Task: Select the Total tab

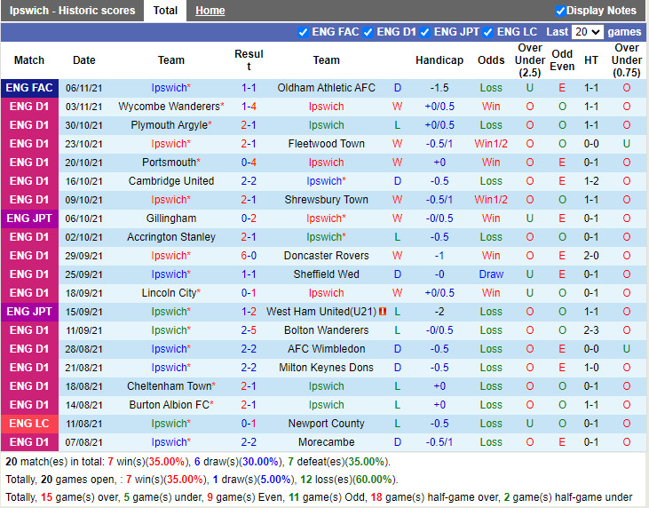Action: tap(165, 11)
